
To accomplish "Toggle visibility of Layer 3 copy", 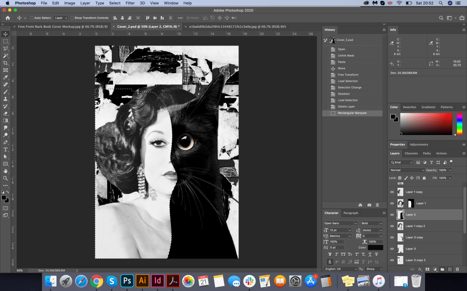I will (392, 237).
